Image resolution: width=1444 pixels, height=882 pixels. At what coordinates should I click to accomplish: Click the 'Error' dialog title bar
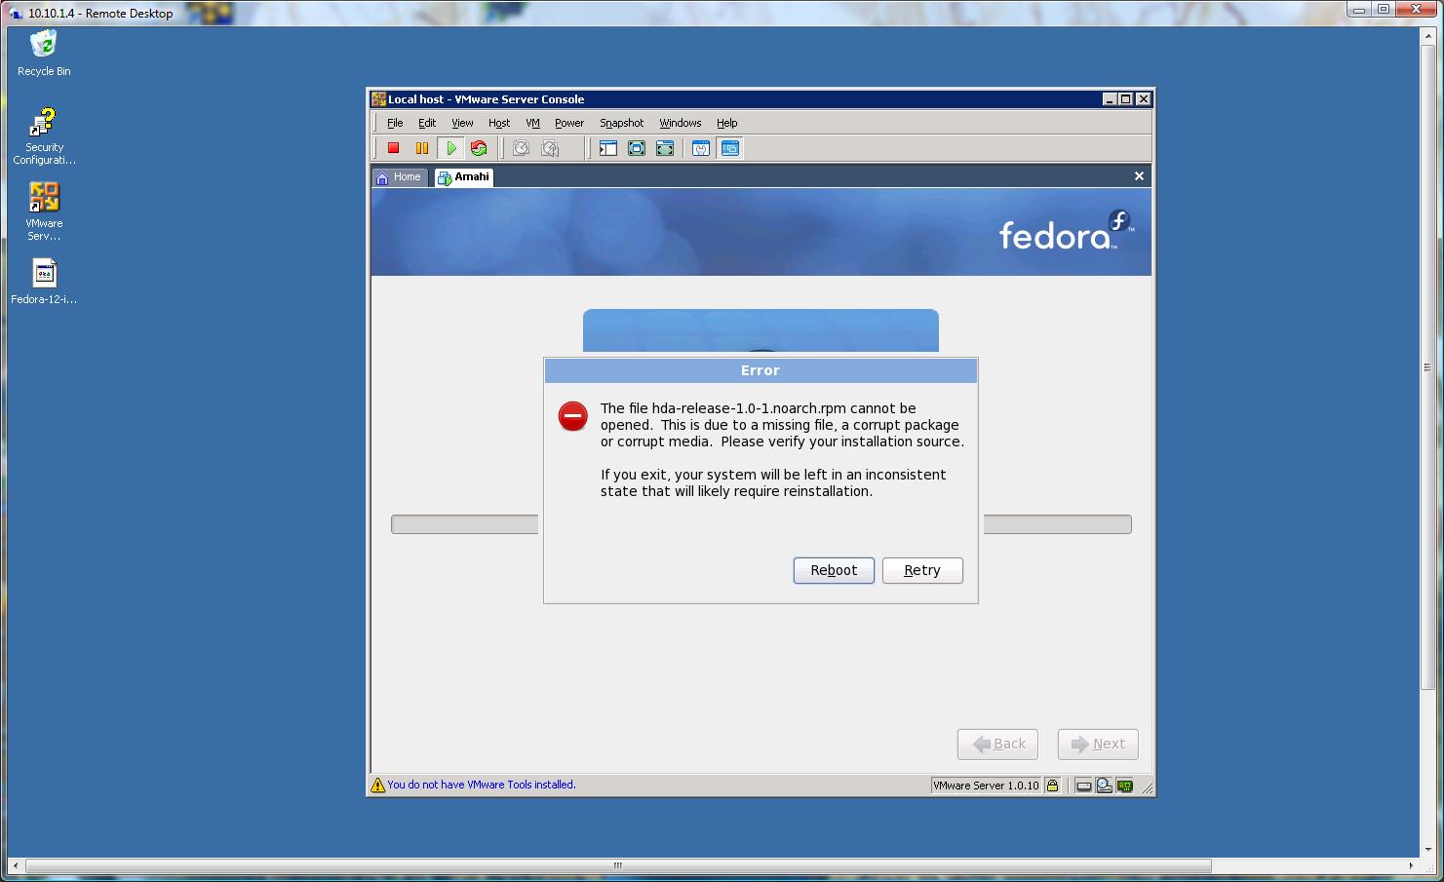(761, 370)
